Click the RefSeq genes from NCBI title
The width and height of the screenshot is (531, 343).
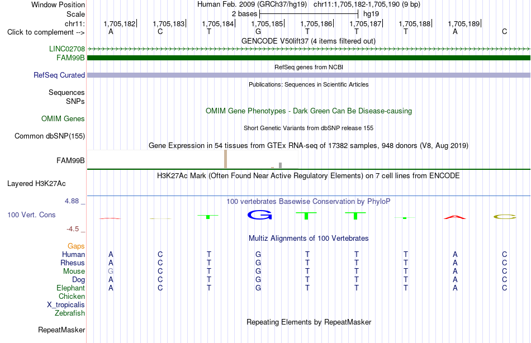tap(309, 68)
